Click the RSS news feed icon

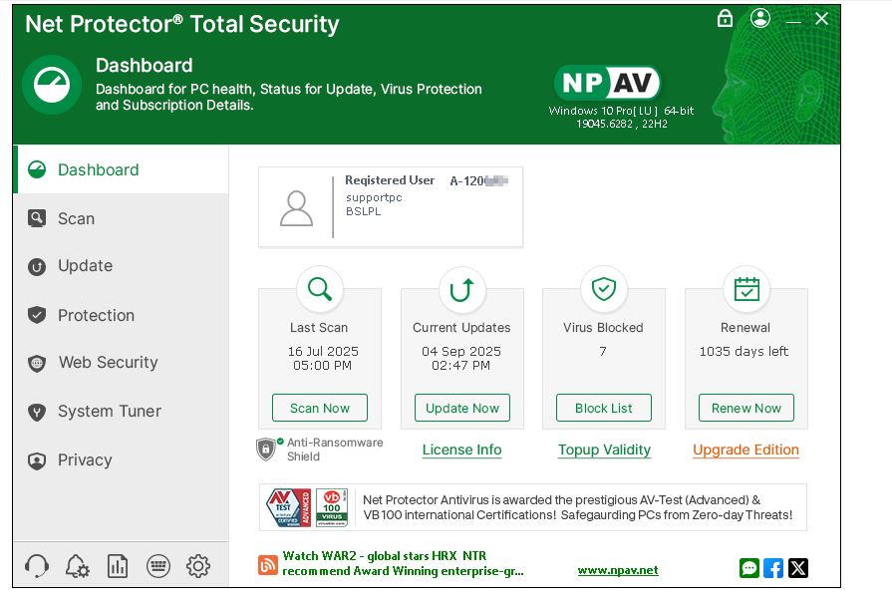coord(268,565)
